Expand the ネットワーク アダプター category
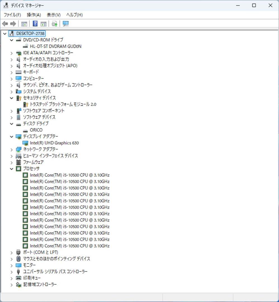The height and width of the screenshot is (302, 279). (x=11, y=149)
